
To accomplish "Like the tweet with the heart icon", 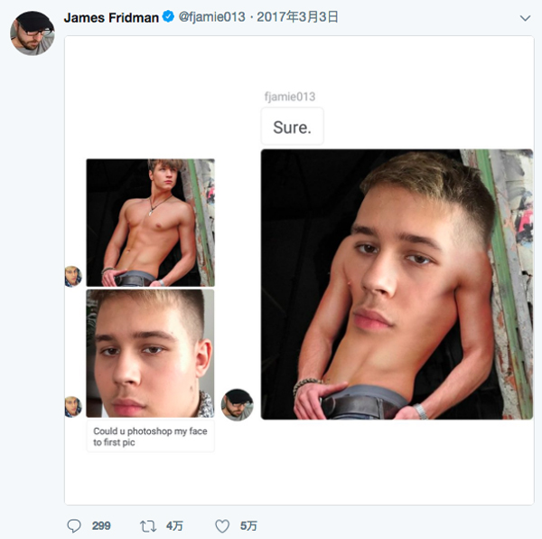I will tap(222, 525).
